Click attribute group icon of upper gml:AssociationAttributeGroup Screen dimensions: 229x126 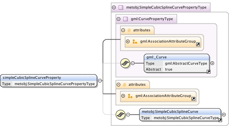[x=135, y=42]
